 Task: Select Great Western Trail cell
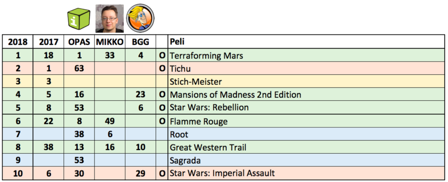click(208, 148)
